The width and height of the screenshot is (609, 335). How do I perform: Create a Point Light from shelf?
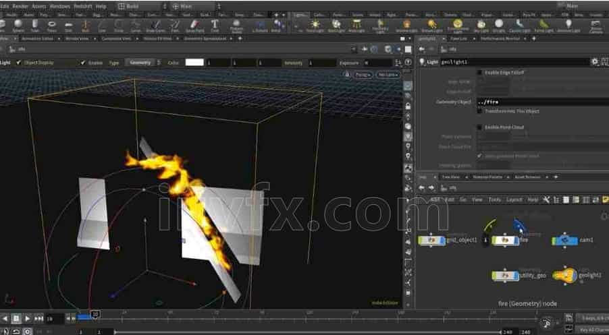315,25
